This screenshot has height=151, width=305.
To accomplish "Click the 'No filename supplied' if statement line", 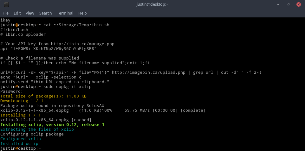I will (x=75, y=63).
